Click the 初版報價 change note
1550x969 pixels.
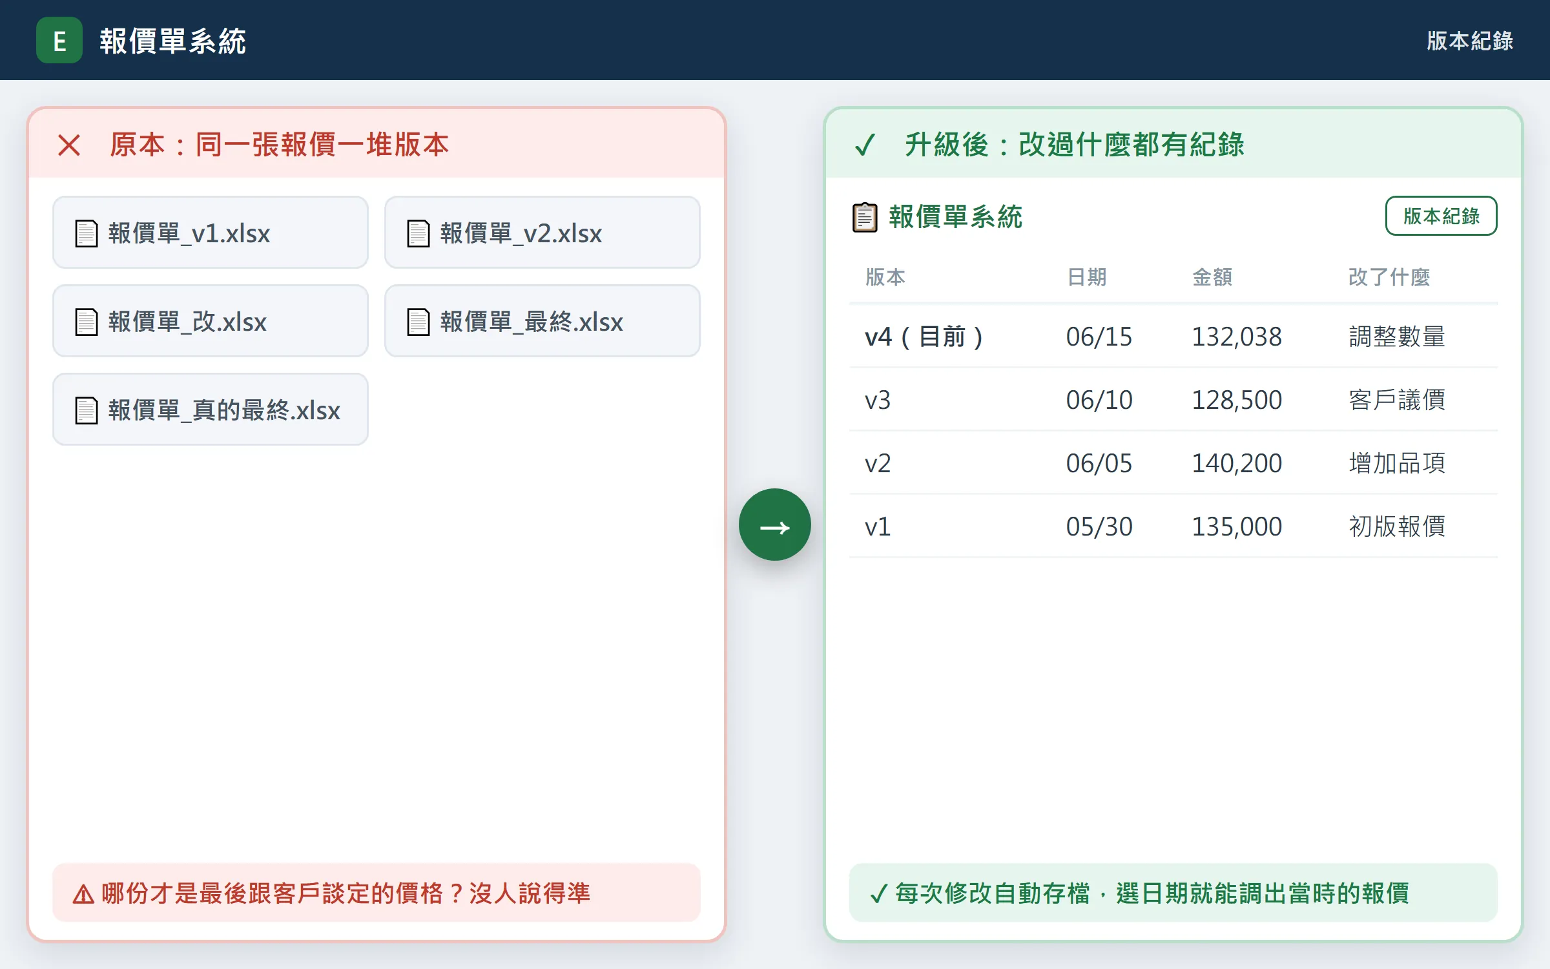(1397, 526)
